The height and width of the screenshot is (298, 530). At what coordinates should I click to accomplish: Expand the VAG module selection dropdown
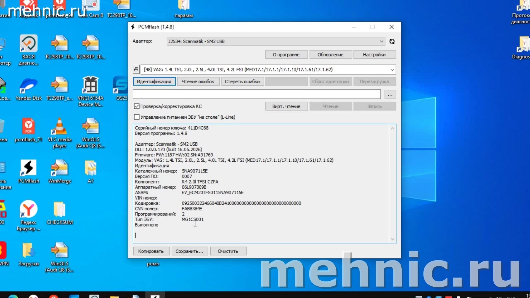[x=392, y=70]
